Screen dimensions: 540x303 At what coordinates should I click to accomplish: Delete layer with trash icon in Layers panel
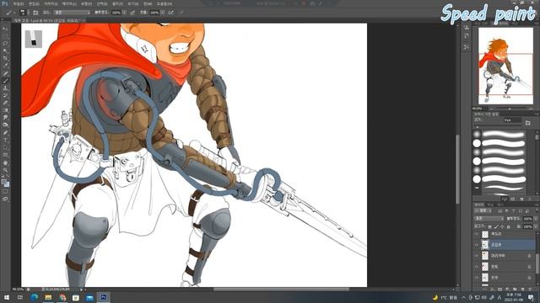pyautogui.click(x=531, y=290)
